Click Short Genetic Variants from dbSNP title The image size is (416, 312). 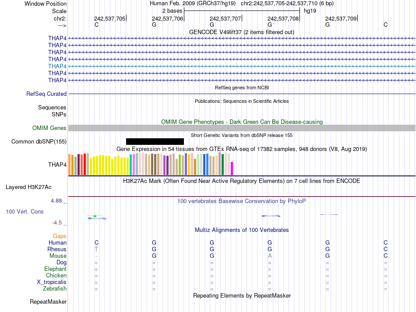242,135
